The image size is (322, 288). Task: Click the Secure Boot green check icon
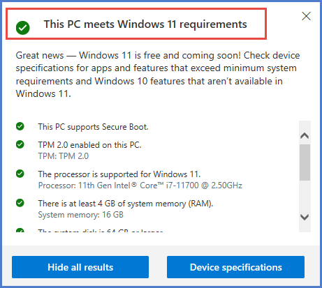tap(20, 126)
